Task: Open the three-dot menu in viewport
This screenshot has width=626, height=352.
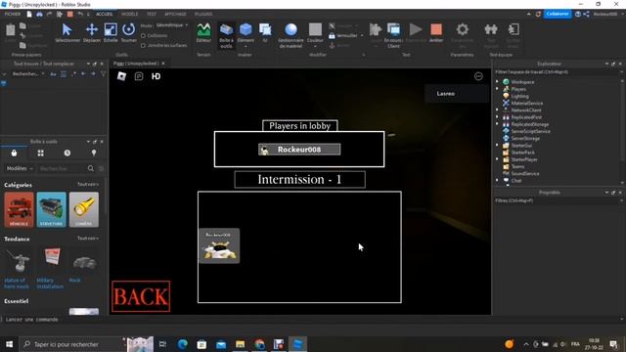Action: click(x=478, y=76)
